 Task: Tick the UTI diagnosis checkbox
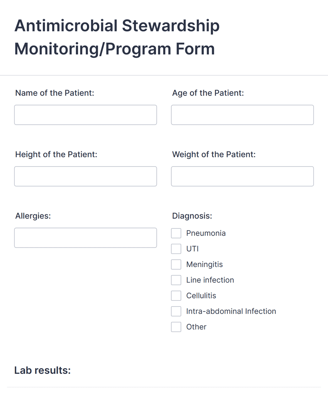(176, 249)
